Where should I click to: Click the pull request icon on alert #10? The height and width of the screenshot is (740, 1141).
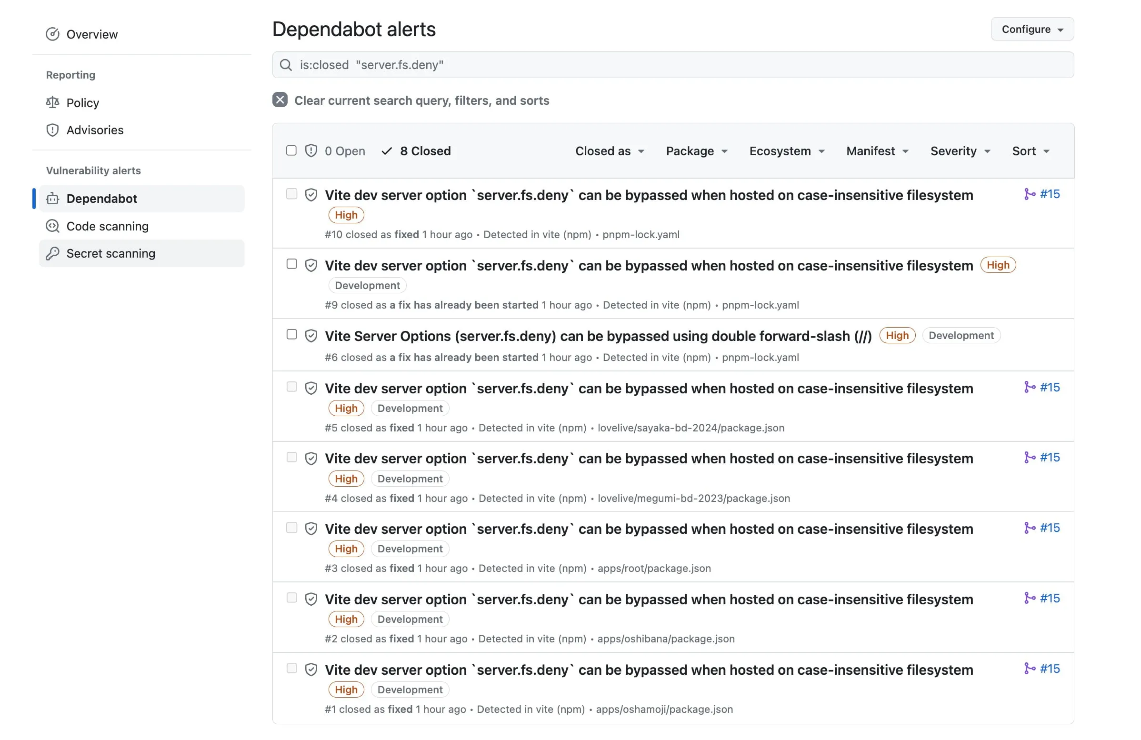[x=1029, y=194]
